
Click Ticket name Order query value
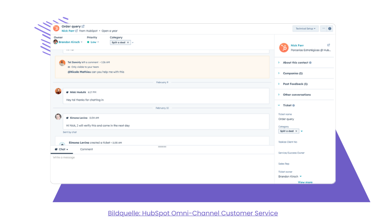point(286,119)
